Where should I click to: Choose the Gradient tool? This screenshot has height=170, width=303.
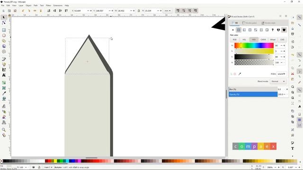[x=4, y=83]
